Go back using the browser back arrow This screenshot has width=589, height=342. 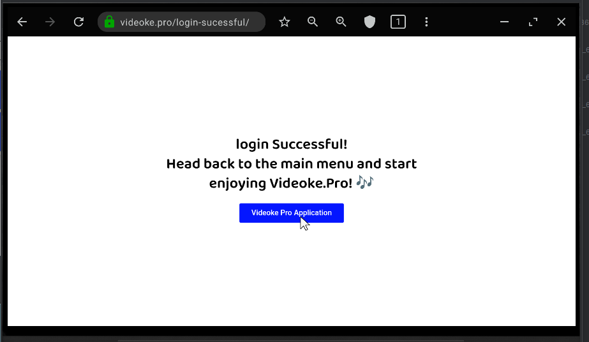pos(22,22)
